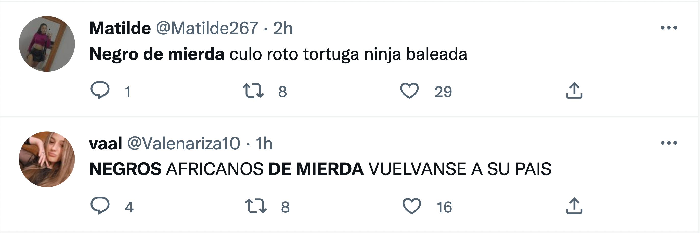
Task: Open vaal's profile picture
Action: coord(47,159)
